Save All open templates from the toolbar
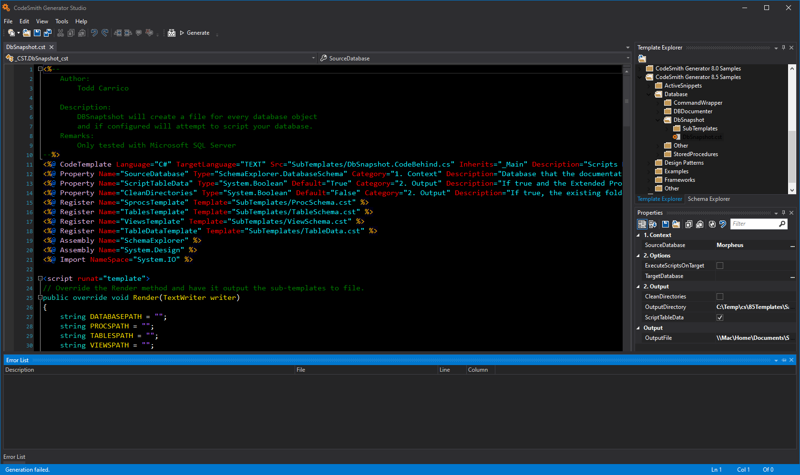The image size is (800, 475). point(48,33)
